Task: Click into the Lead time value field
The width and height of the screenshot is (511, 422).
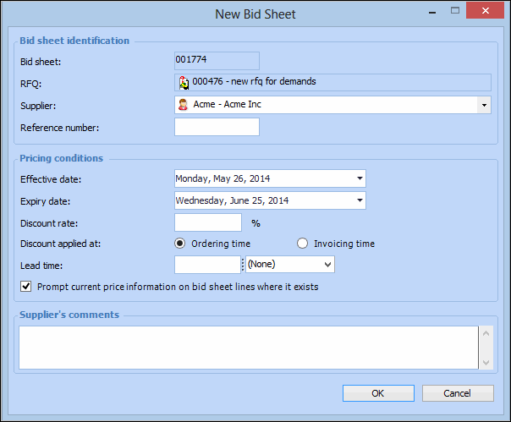Action: coord(207,265)
